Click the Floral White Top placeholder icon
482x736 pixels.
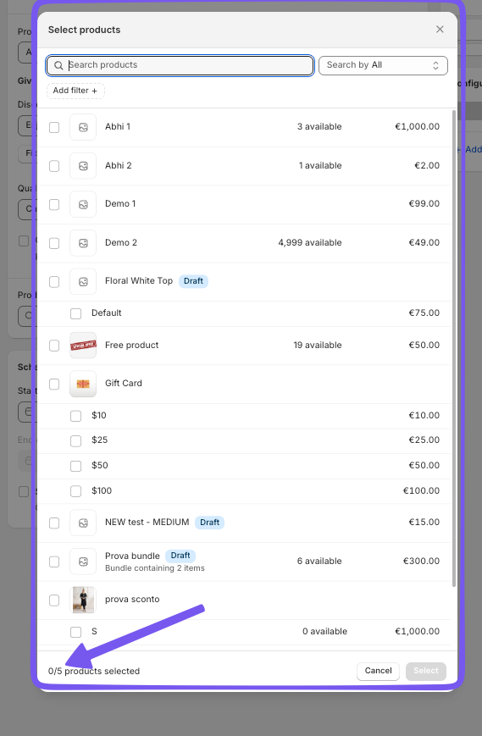[83, 282]
